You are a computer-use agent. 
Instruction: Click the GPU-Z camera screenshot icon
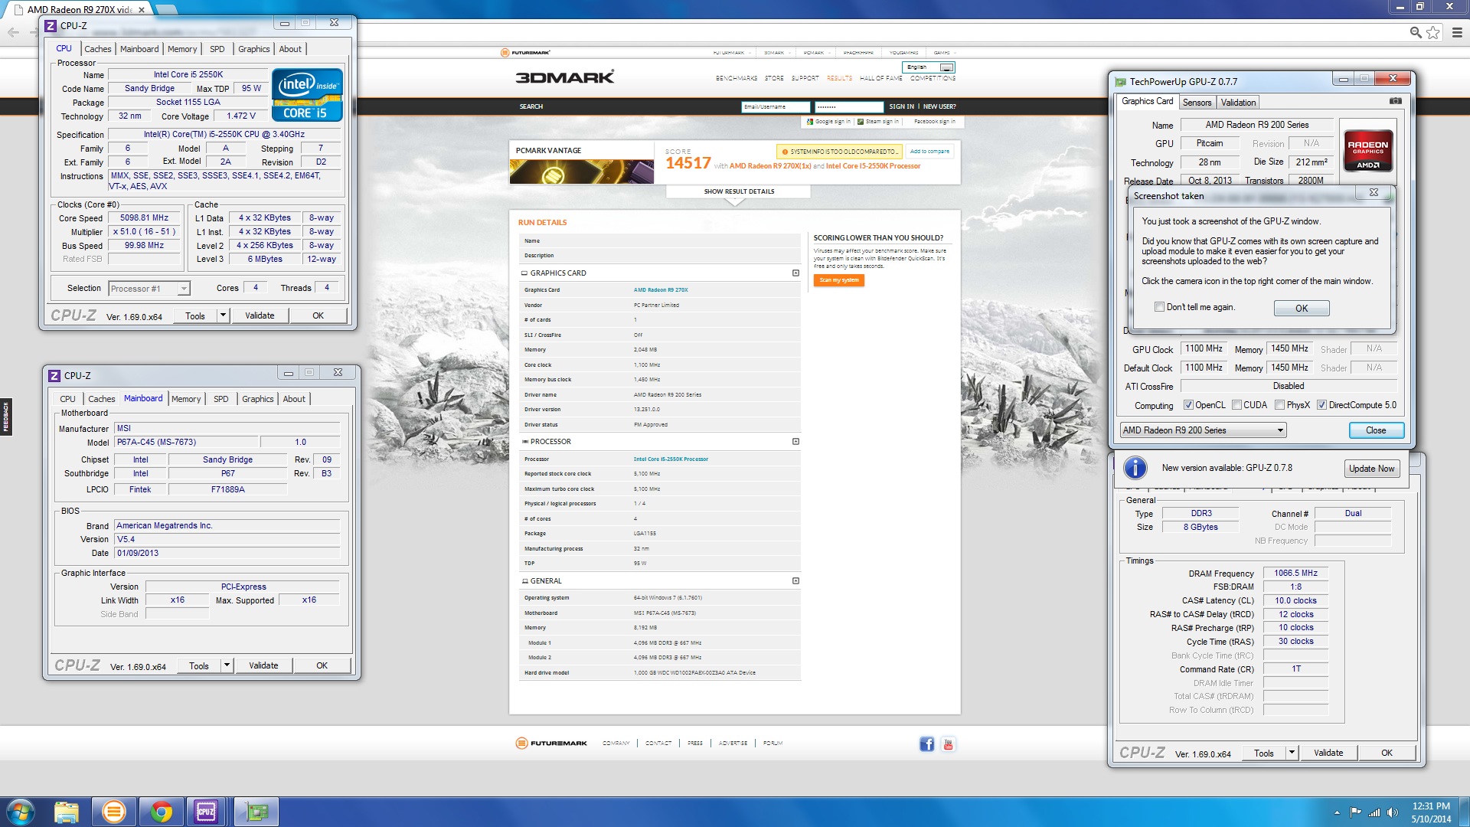1396,101
